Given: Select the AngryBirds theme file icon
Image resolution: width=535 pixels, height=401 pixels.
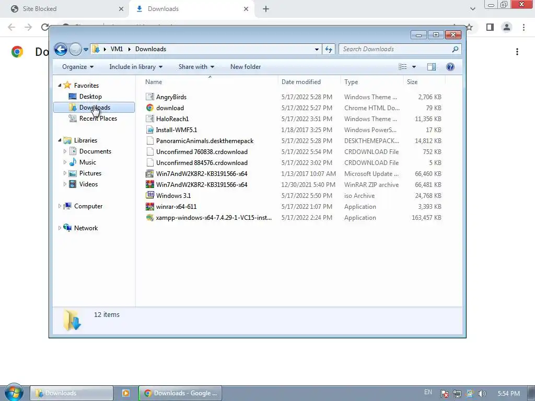Looking at the screenshot, I should [150, 97].
